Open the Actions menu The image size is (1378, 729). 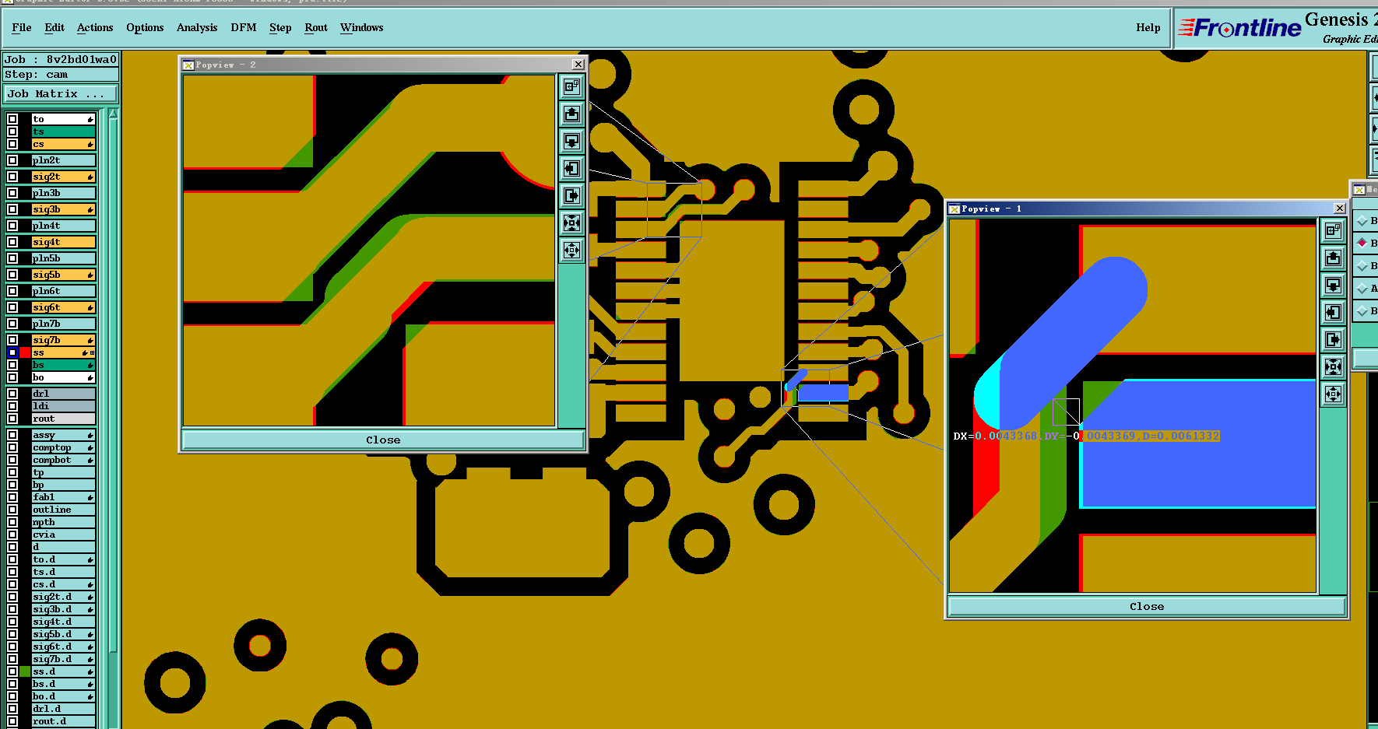[95, 27]
